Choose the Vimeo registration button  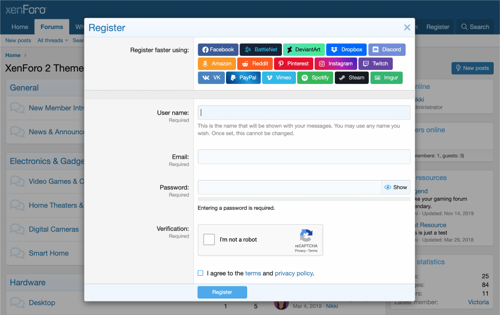[x=279, y=78]
